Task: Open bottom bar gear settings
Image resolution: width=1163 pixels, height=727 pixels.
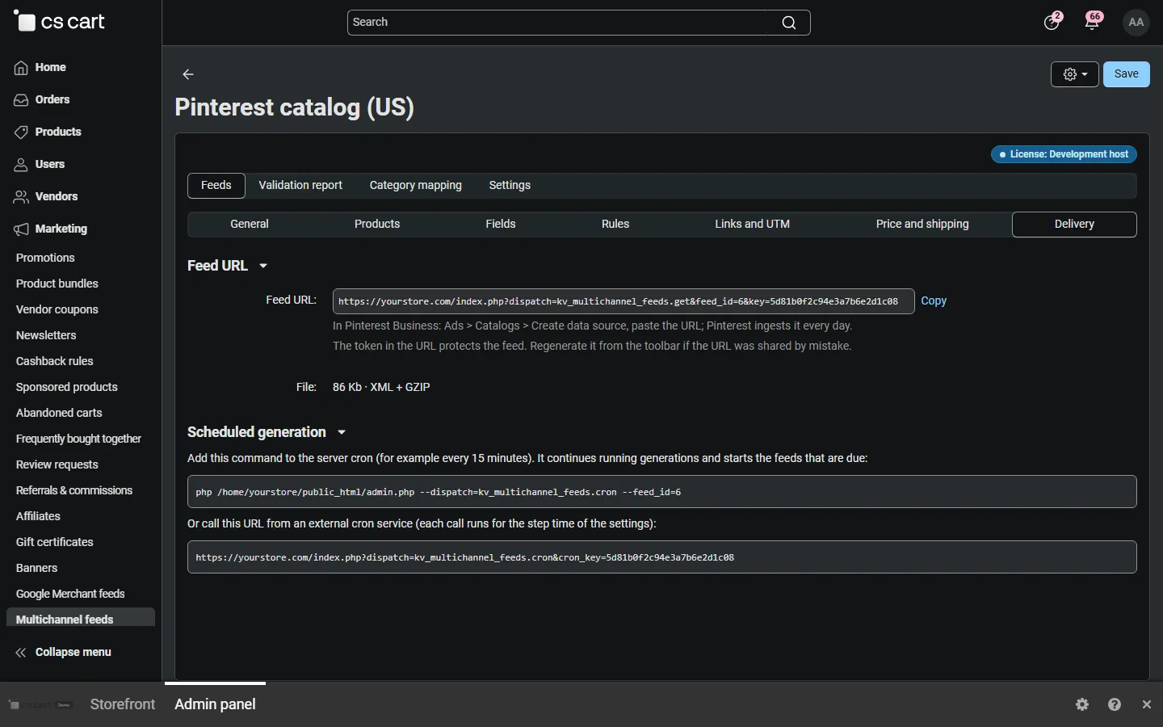Action: click(x=1082, y=704)
